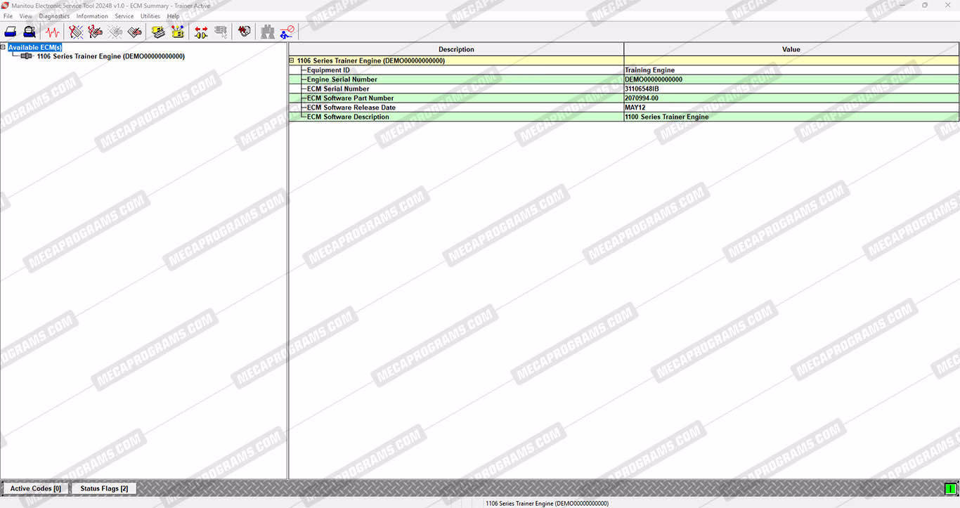Select 1106 Series Trainer Engine in the tree

point(110,56)
